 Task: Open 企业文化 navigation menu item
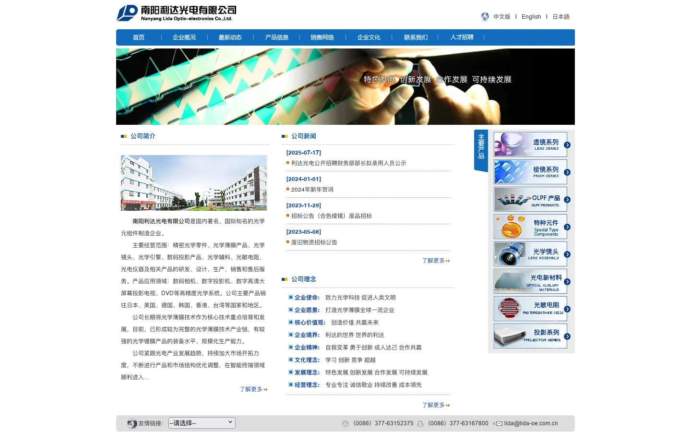(x=369, y=37)
